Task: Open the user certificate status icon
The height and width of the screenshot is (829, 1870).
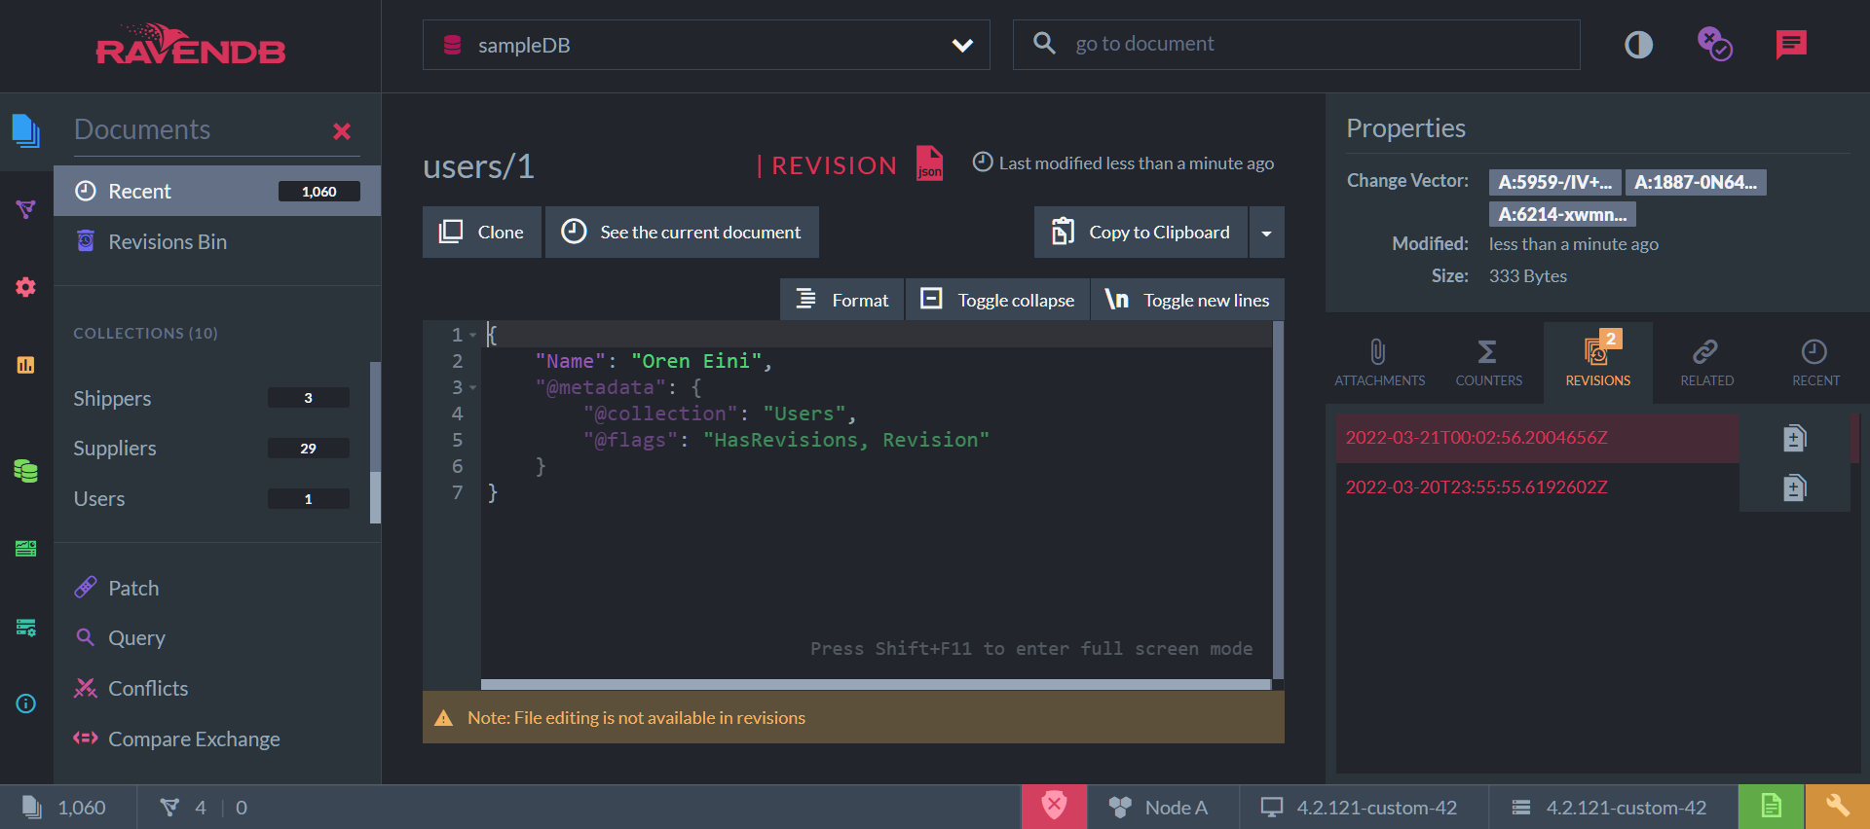Action: [x=1714, y=45]
